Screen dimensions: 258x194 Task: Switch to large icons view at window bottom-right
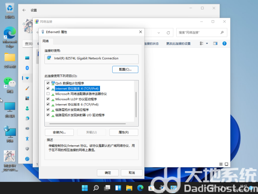pos(226,164)
